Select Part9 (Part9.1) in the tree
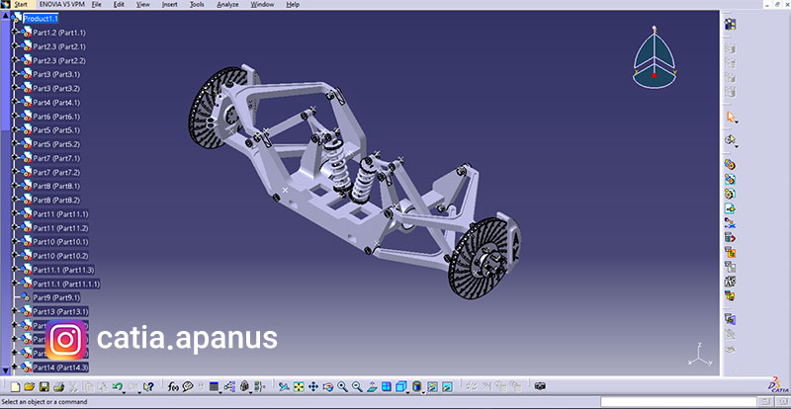The width and height of the screenshot is (791, 409). (x=56, y=297)
